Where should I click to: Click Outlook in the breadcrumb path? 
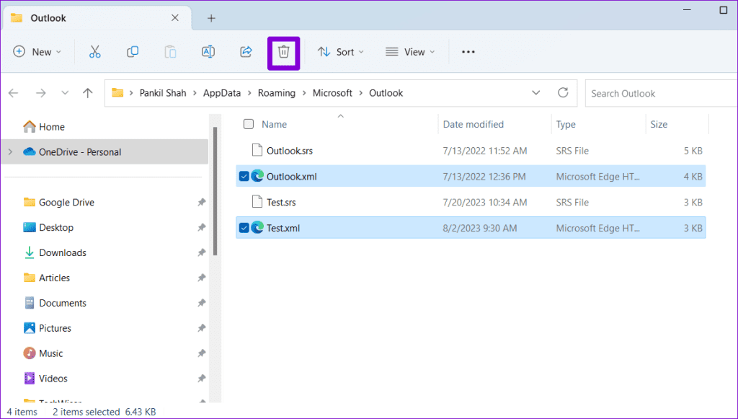pyautogui.click(x=386, y=93)
